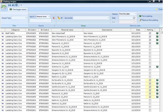Click the Start date field
The width and height of the screenshot is (163, 112).
pos(126,18)
